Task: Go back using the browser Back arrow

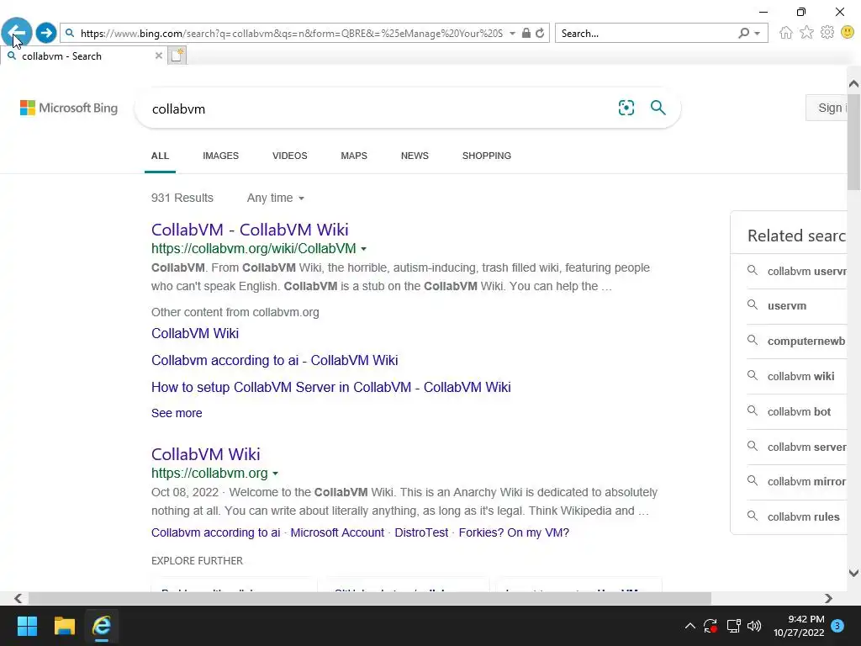Action: [17, 33]
